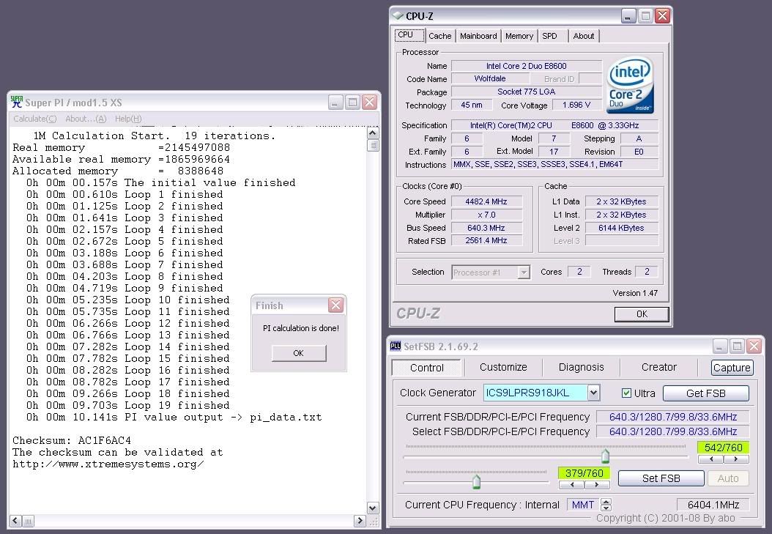Image resolution: width=772 pixels, height=534 pixels.
Task: Click the OK button in CPU-Z
Action: (642, 314)
